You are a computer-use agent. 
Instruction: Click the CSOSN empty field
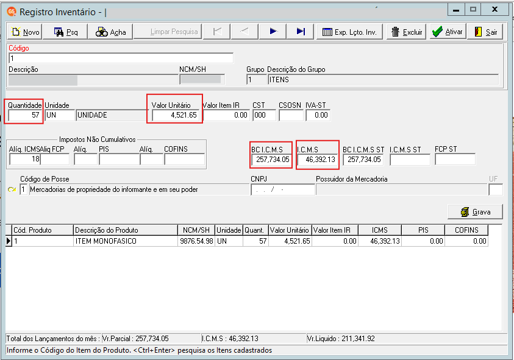pos(291,115)
